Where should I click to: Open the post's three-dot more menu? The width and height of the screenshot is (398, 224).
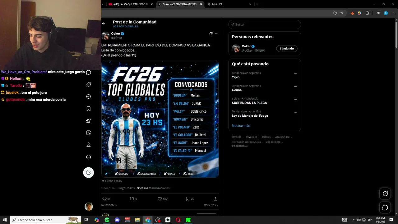click(x=217, y=34)
